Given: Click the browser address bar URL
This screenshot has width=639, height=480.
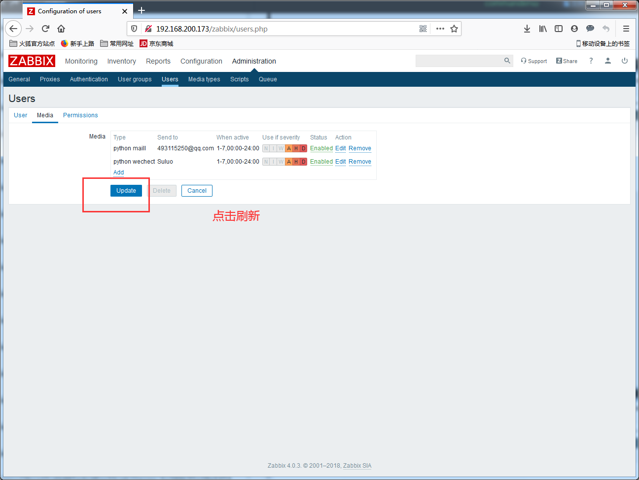Looking at the screenshot, I should (x=212, y=29).
